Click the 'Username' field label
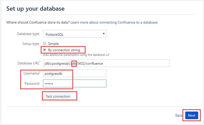 pos(32,73)
